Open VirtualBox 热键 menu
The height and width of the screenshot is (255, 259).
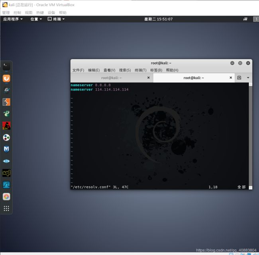pos(40,13)
